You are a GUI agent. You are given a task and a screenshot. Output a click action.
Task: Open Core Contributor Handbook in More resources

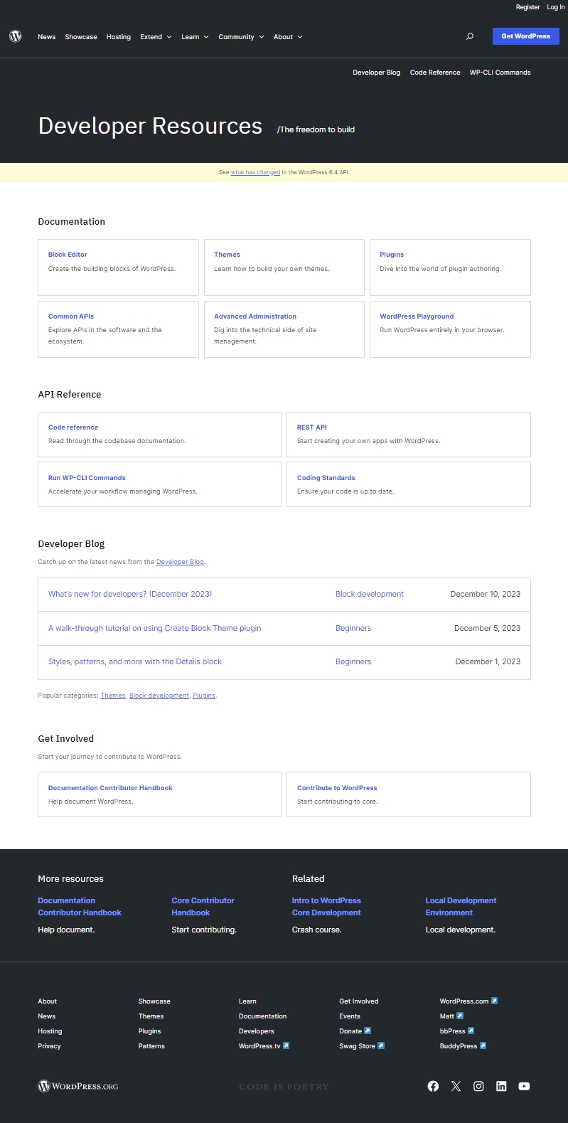point(203,907)
